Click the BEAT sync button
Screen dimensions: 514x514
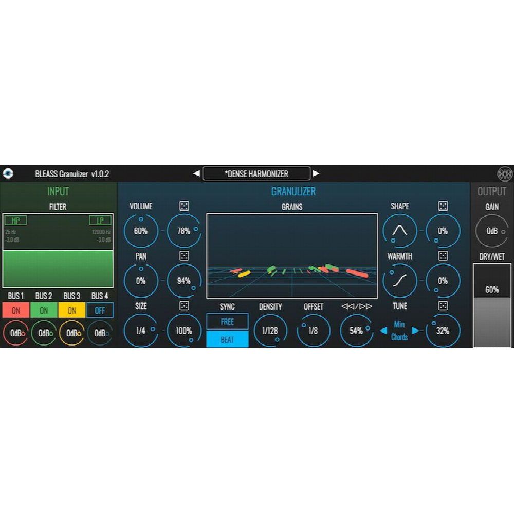tap(227, 339)
